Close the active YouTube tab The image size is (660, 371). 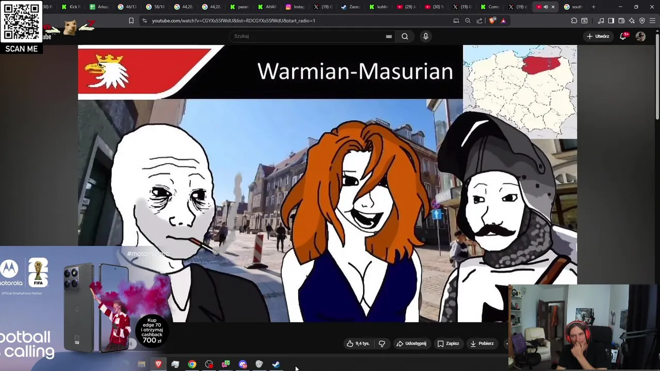(553, 7)
